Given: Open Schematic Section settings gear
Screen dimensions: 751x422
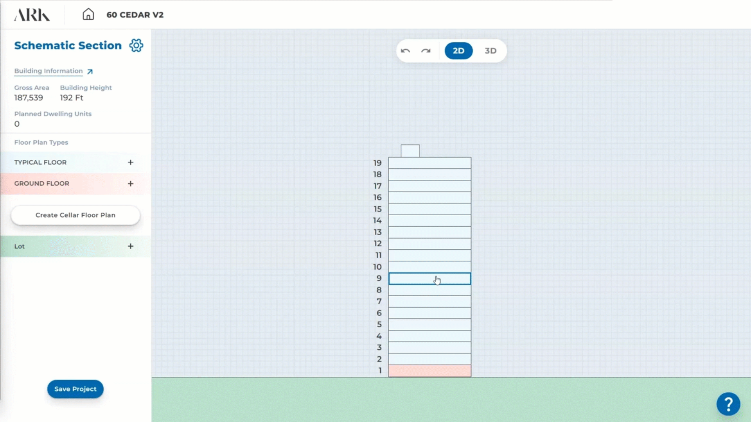Looking at the screenshot, I should [136, 45].
